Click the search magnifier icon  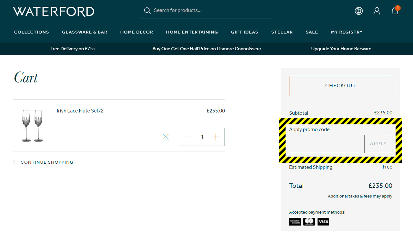tap(147, 11)
